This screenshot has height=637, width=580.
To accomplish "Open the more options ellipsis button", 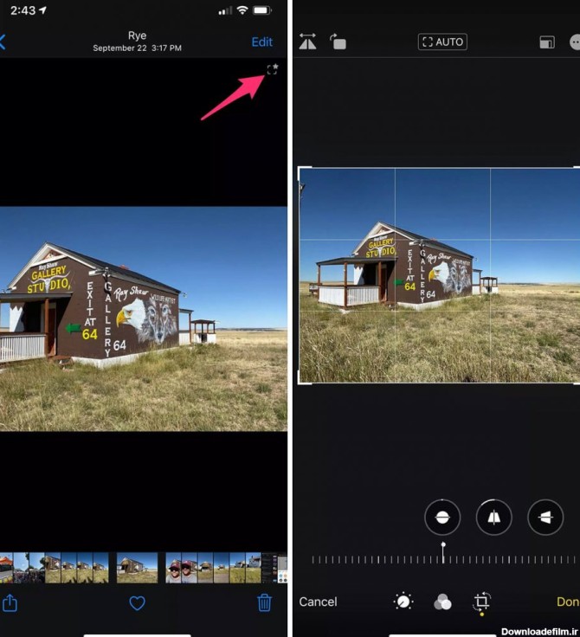I will point(575,42).
